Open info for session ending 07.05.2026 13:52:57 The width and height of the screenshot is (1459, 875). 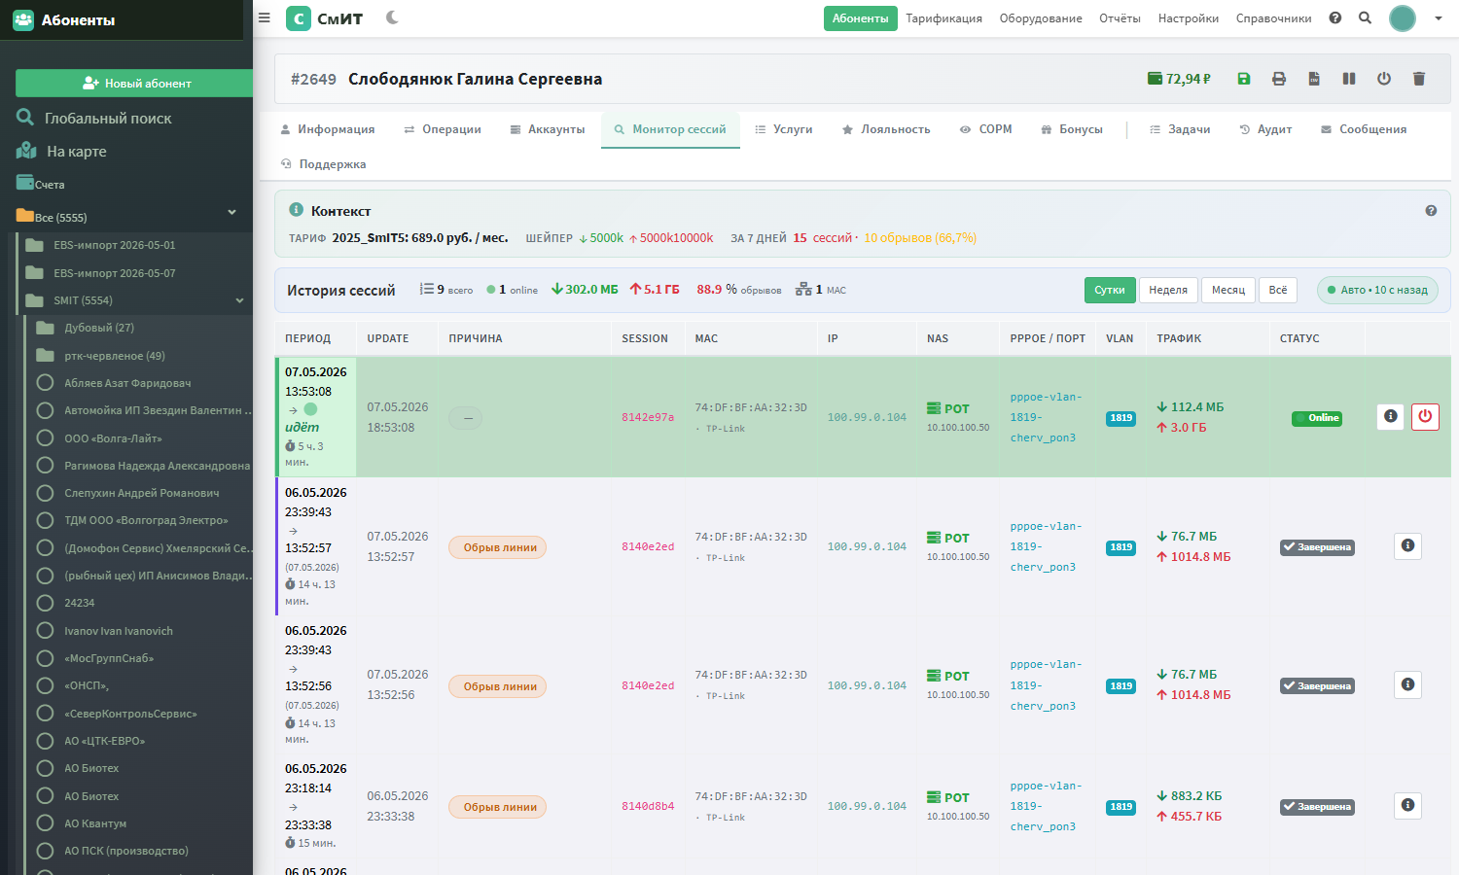tap(1407, 545)
